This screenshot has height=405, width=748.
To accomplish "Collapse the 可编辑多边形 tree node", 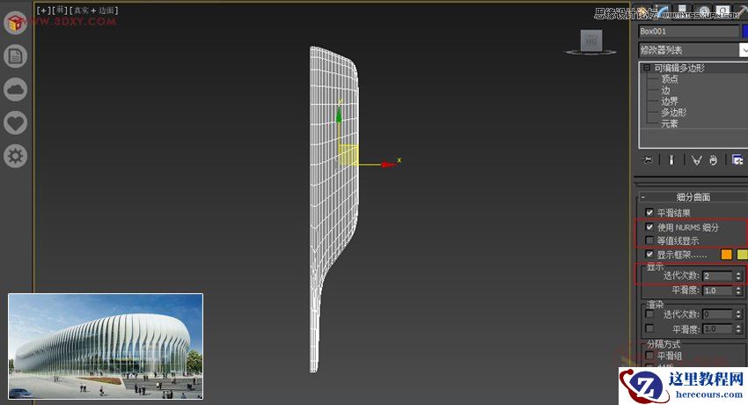I will click(647, 68).
